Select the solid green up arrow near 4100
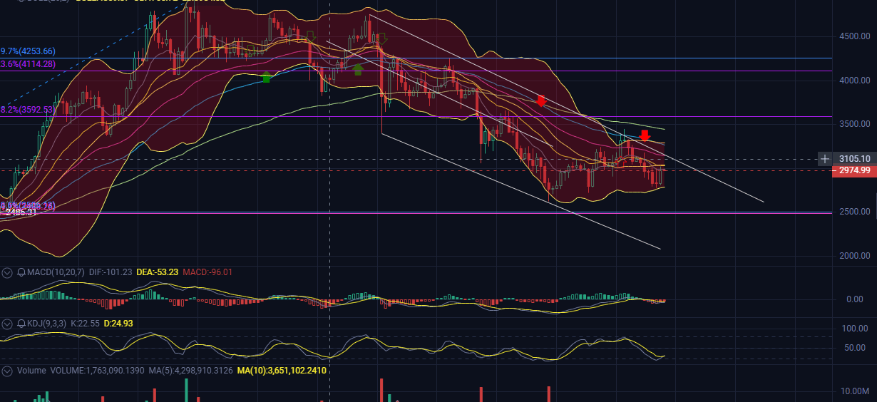The height and width of the screenshot is (402, 877). coord(358,69)
